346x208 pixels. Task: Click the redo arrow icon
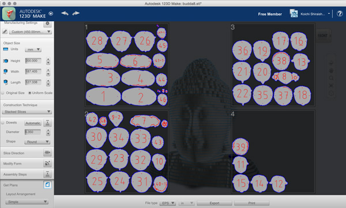point(76,13)
